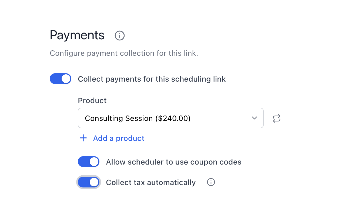
Task: Click the Add a product link
Action: [x=119, y=138]
